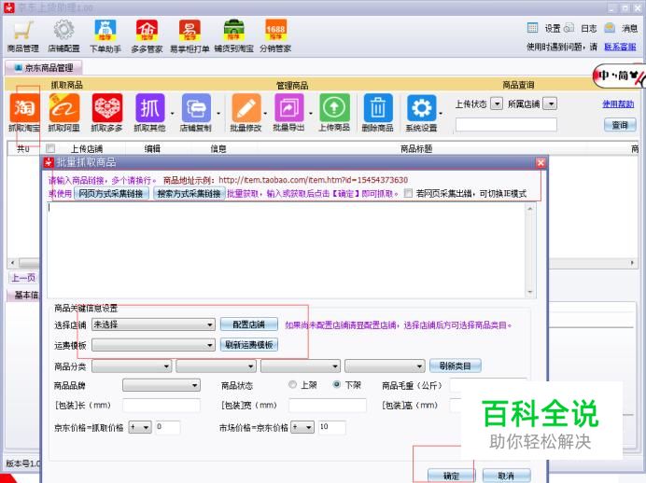646x483 pixels.
Task: Click 京东价格 value field showing 0
Action: tap(168, 427)
